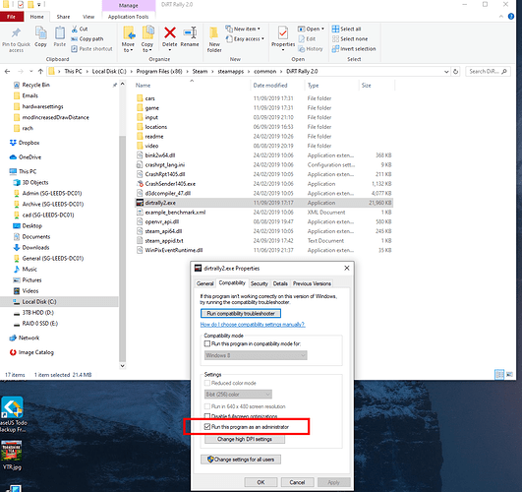Click Invert selection in the ribbon
Viewport: 522px width, 492px height.
point(354,49)
